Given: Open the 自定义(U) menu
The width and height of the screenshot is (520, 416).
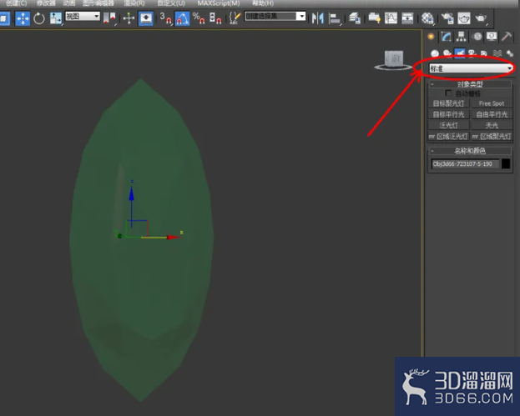Looking at the screenshot, I should (x=171, y=3).
